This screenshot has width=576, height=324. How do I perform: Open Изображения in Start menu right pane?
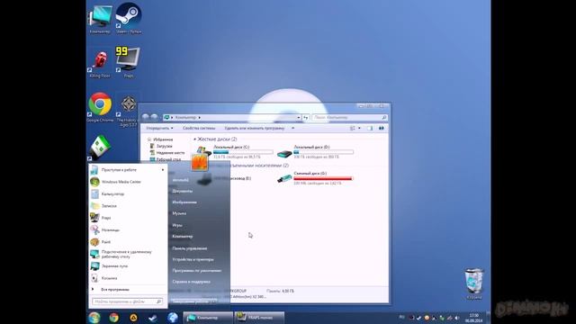click(184, 202)
